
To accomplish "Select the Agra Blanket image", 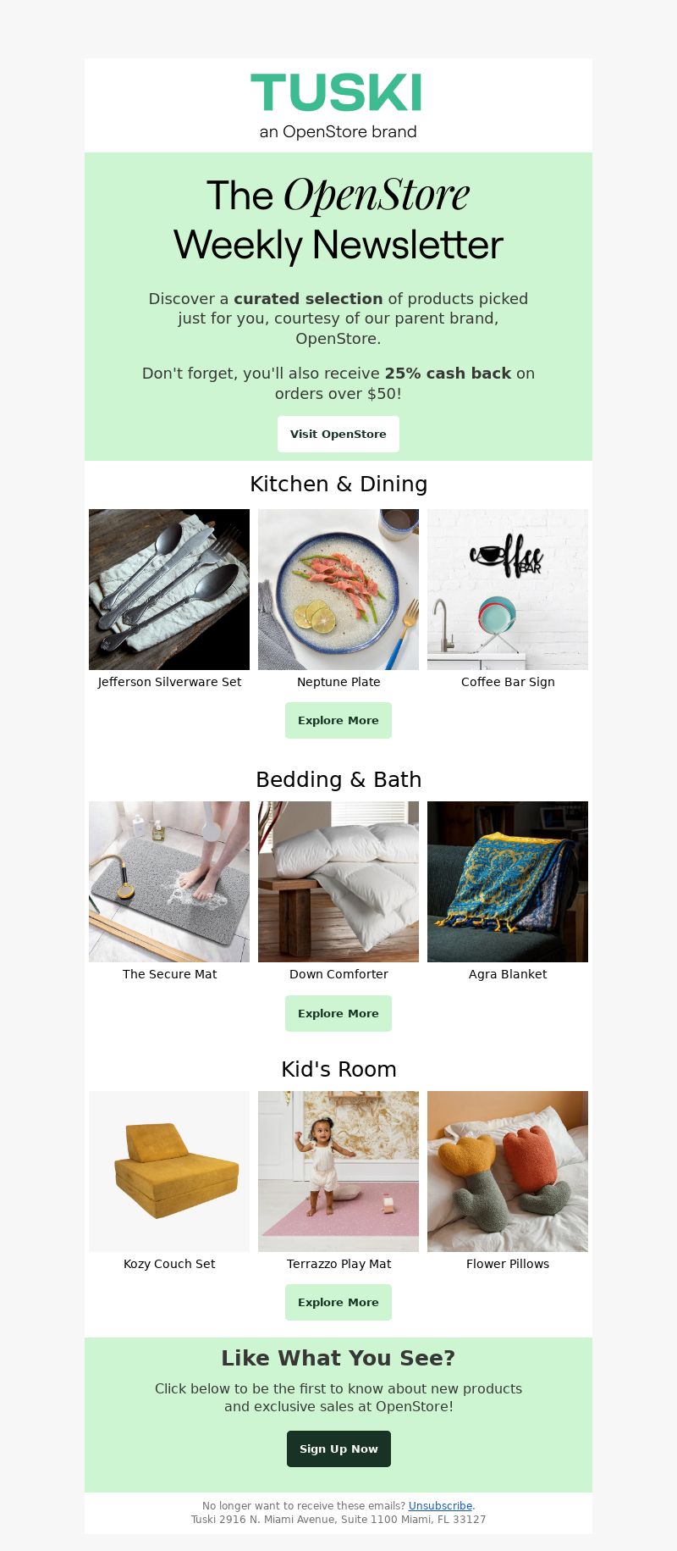I will click(508, 882).
